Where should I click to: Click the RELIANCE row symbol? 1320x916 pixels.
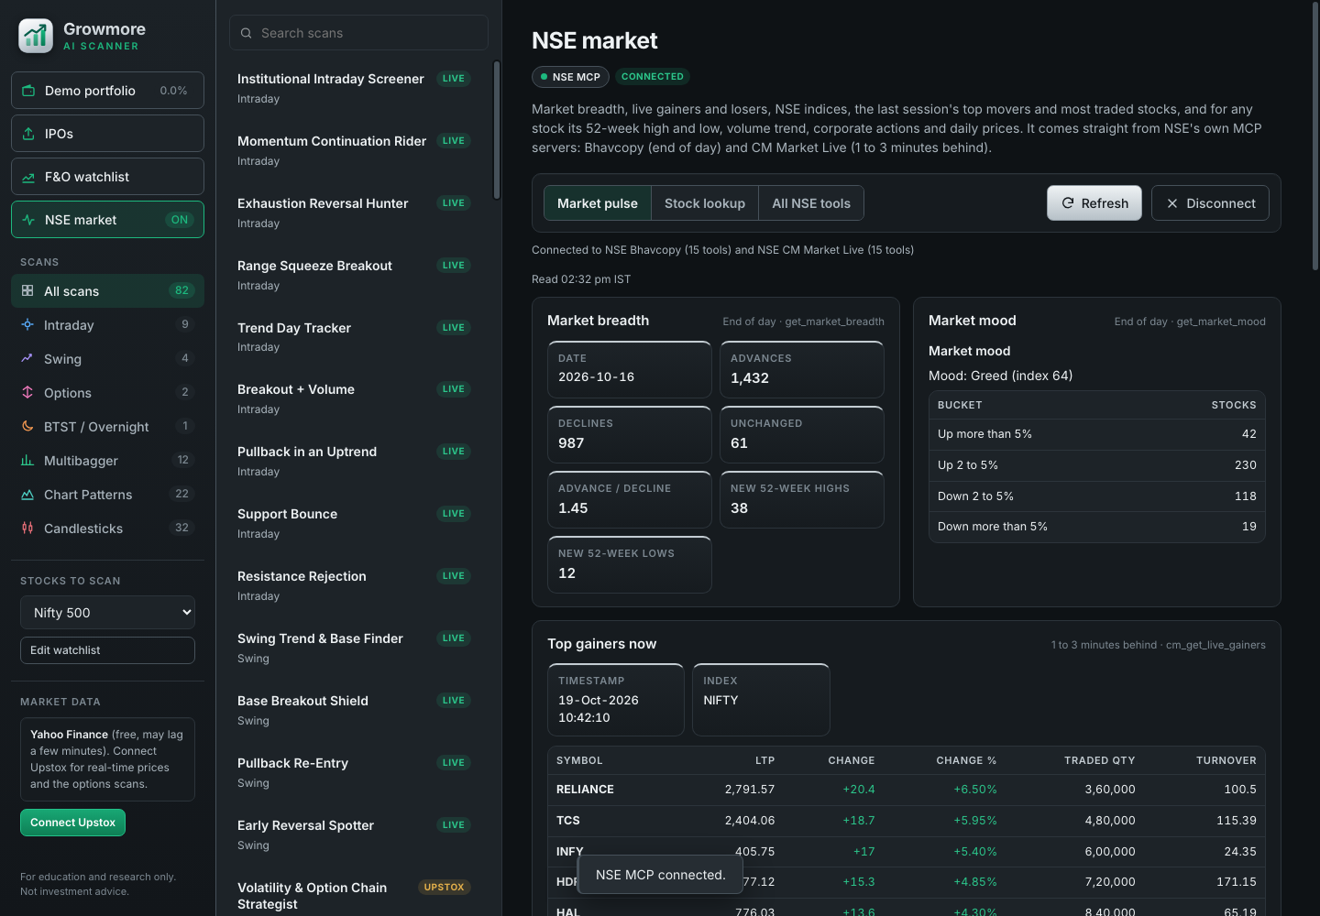click(x=585, y=790)
